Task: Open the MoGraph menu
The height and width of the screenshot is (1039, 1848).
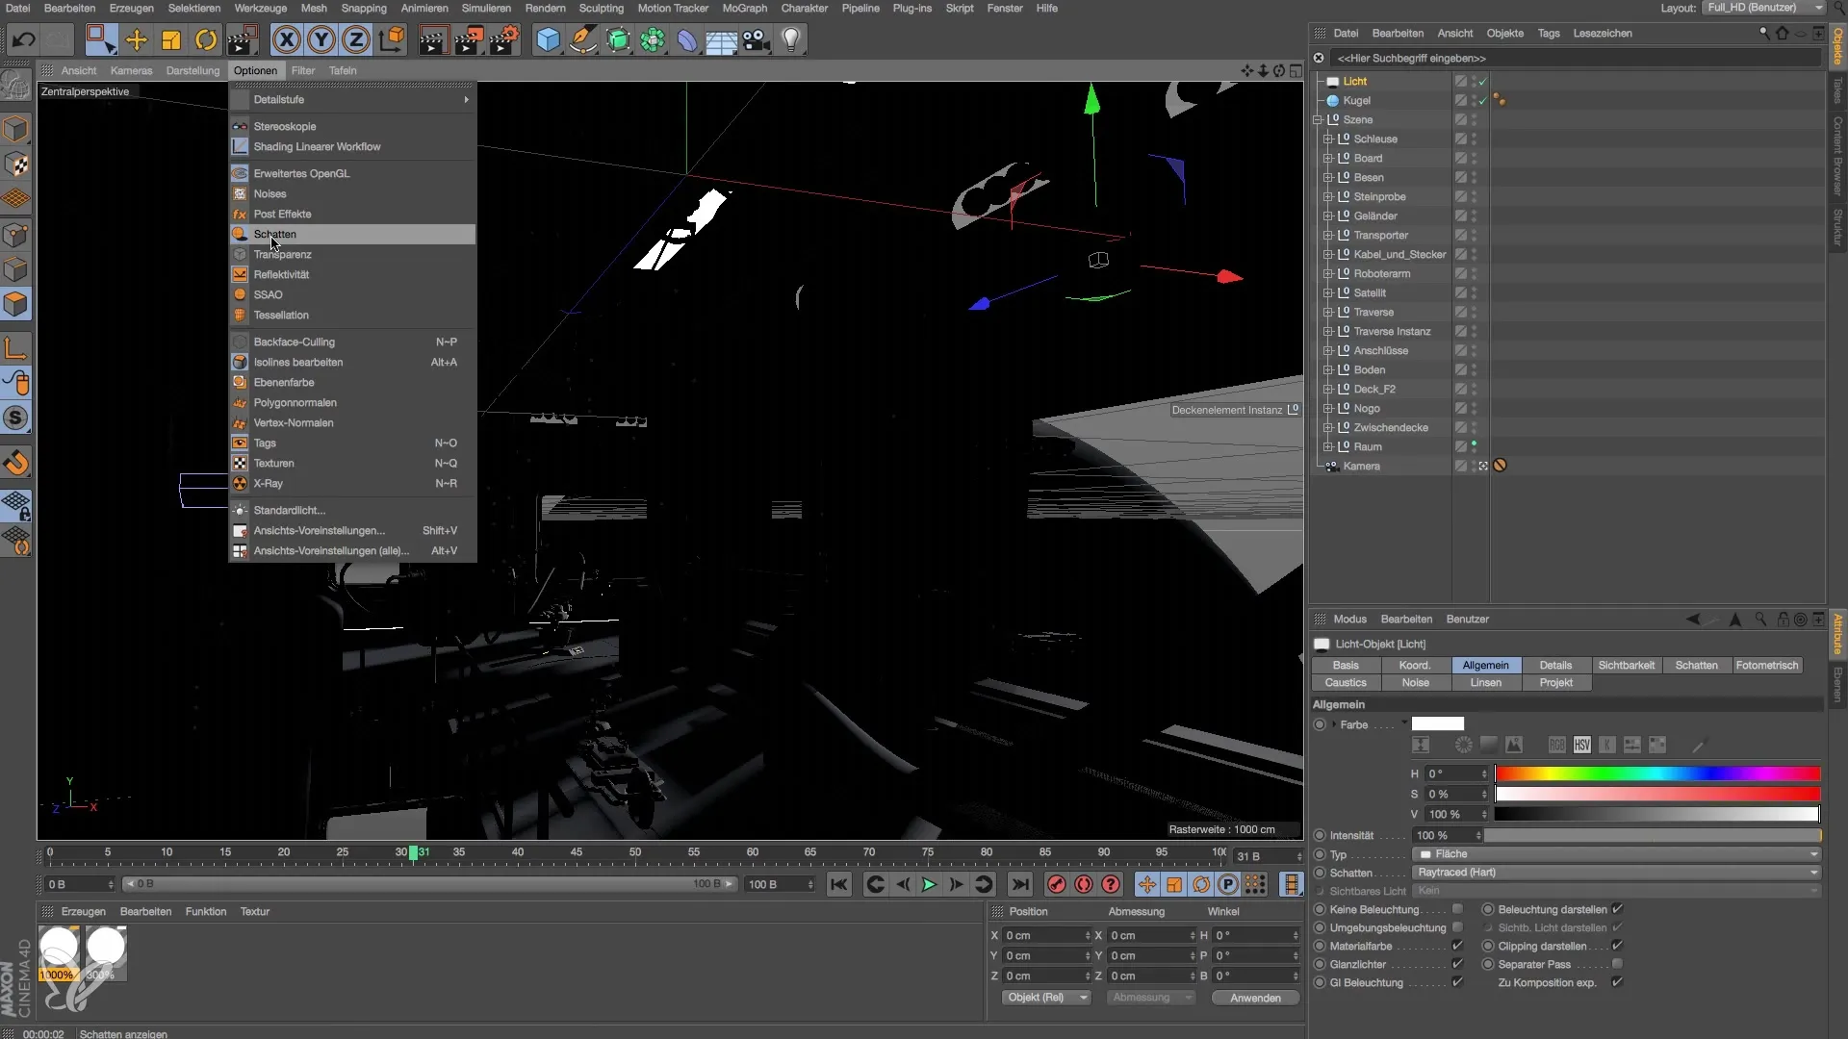Action: coord(744,8)
